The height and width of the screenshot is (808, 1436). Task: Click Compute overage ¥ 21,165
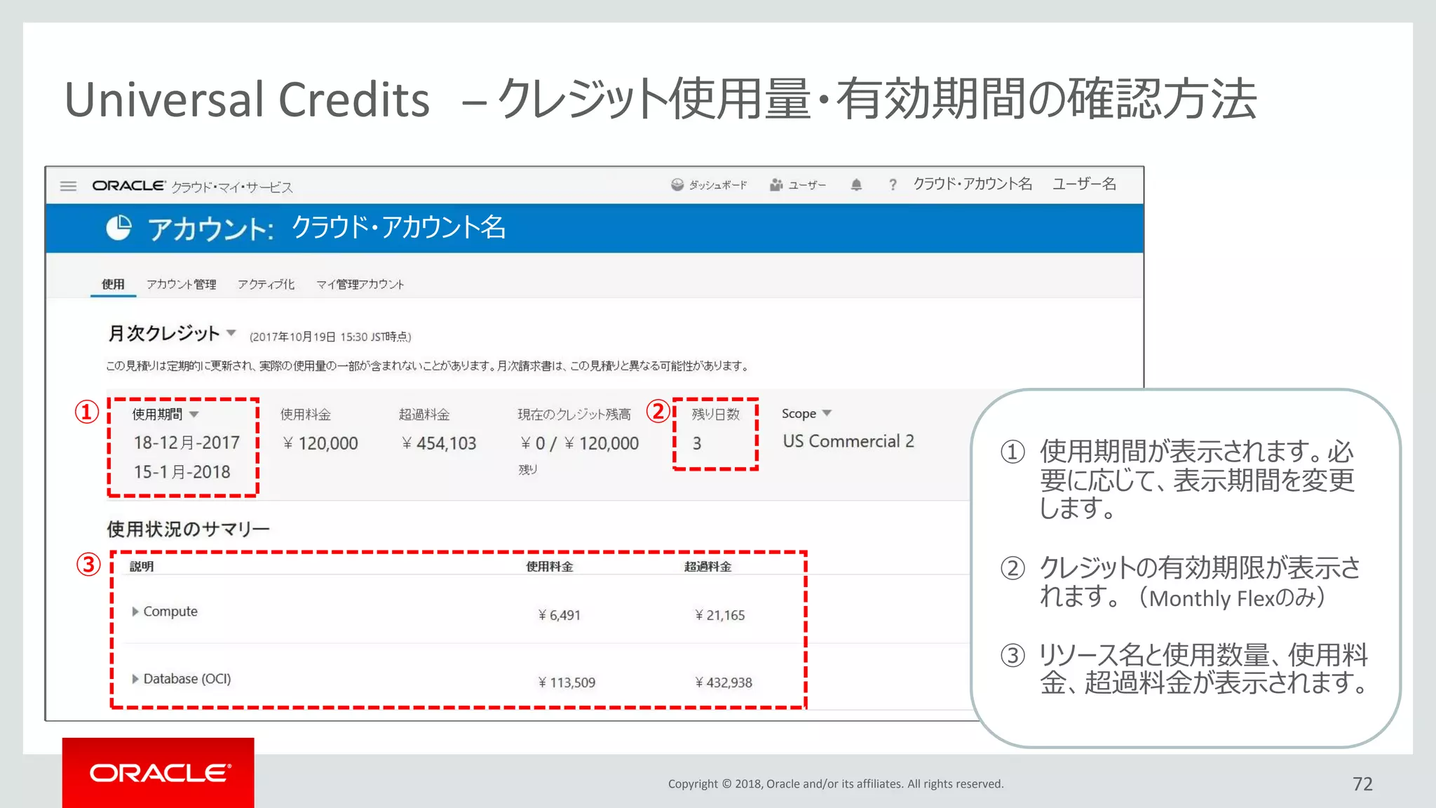click(719, 615)
